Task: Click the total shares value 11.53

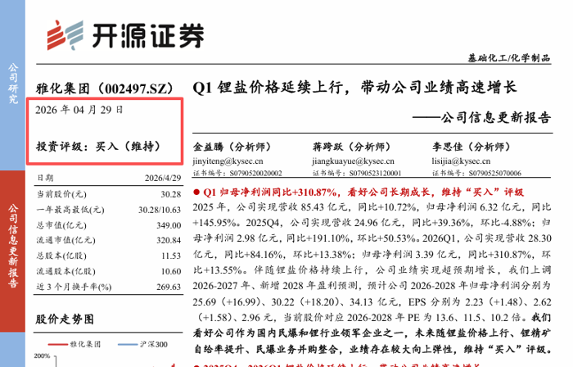Action: [x=171, y=256]
